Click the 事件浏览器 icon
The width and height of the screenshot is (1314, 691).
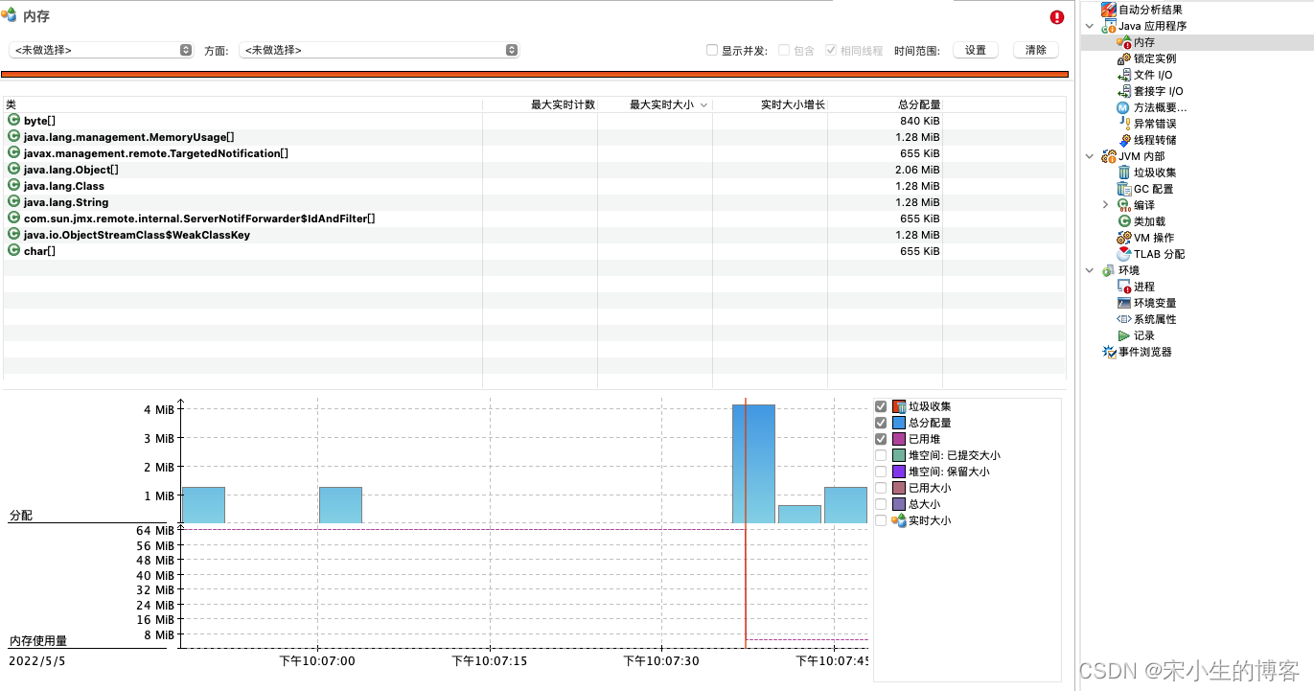(x=1109, y=352)
